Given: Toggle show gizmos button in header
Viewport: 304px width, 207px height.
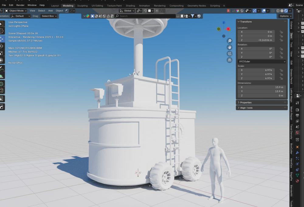Looking at the screenshot, I should click(x=254, y=11).
